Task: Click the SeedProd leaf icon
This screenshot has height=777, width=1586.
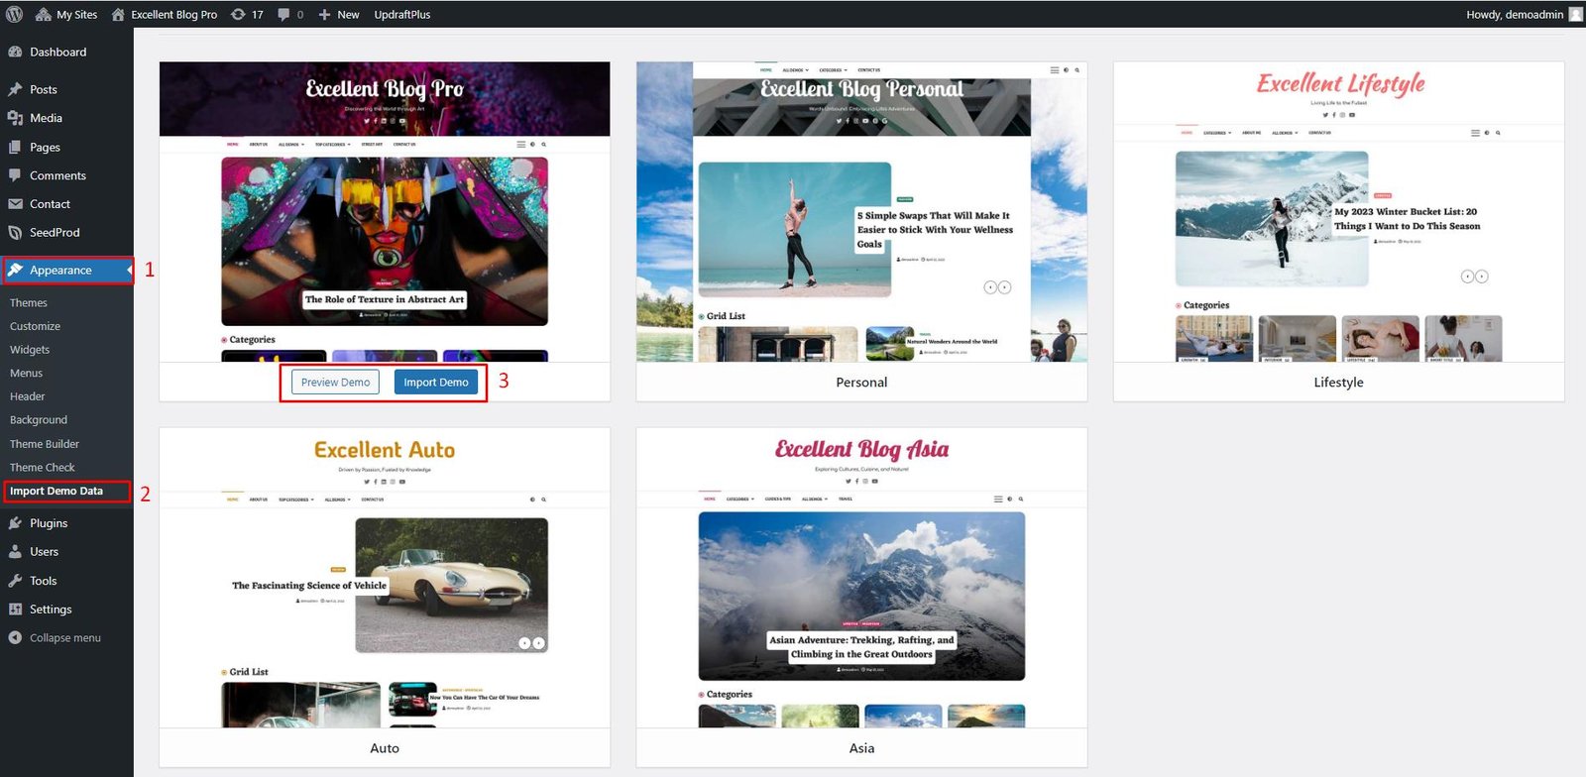Action: [x=15, y=233]
